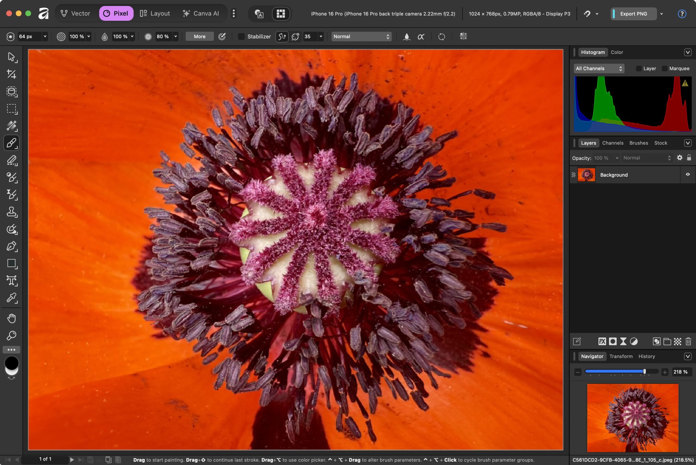Select the Zoom tool
The width and height of the screenshot is (696, 465).
click(x=12, y=336)
